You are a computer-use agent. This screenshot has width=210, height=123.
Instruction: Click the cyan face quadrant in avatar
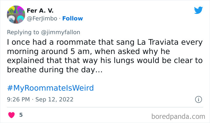[x=20, y=19]
